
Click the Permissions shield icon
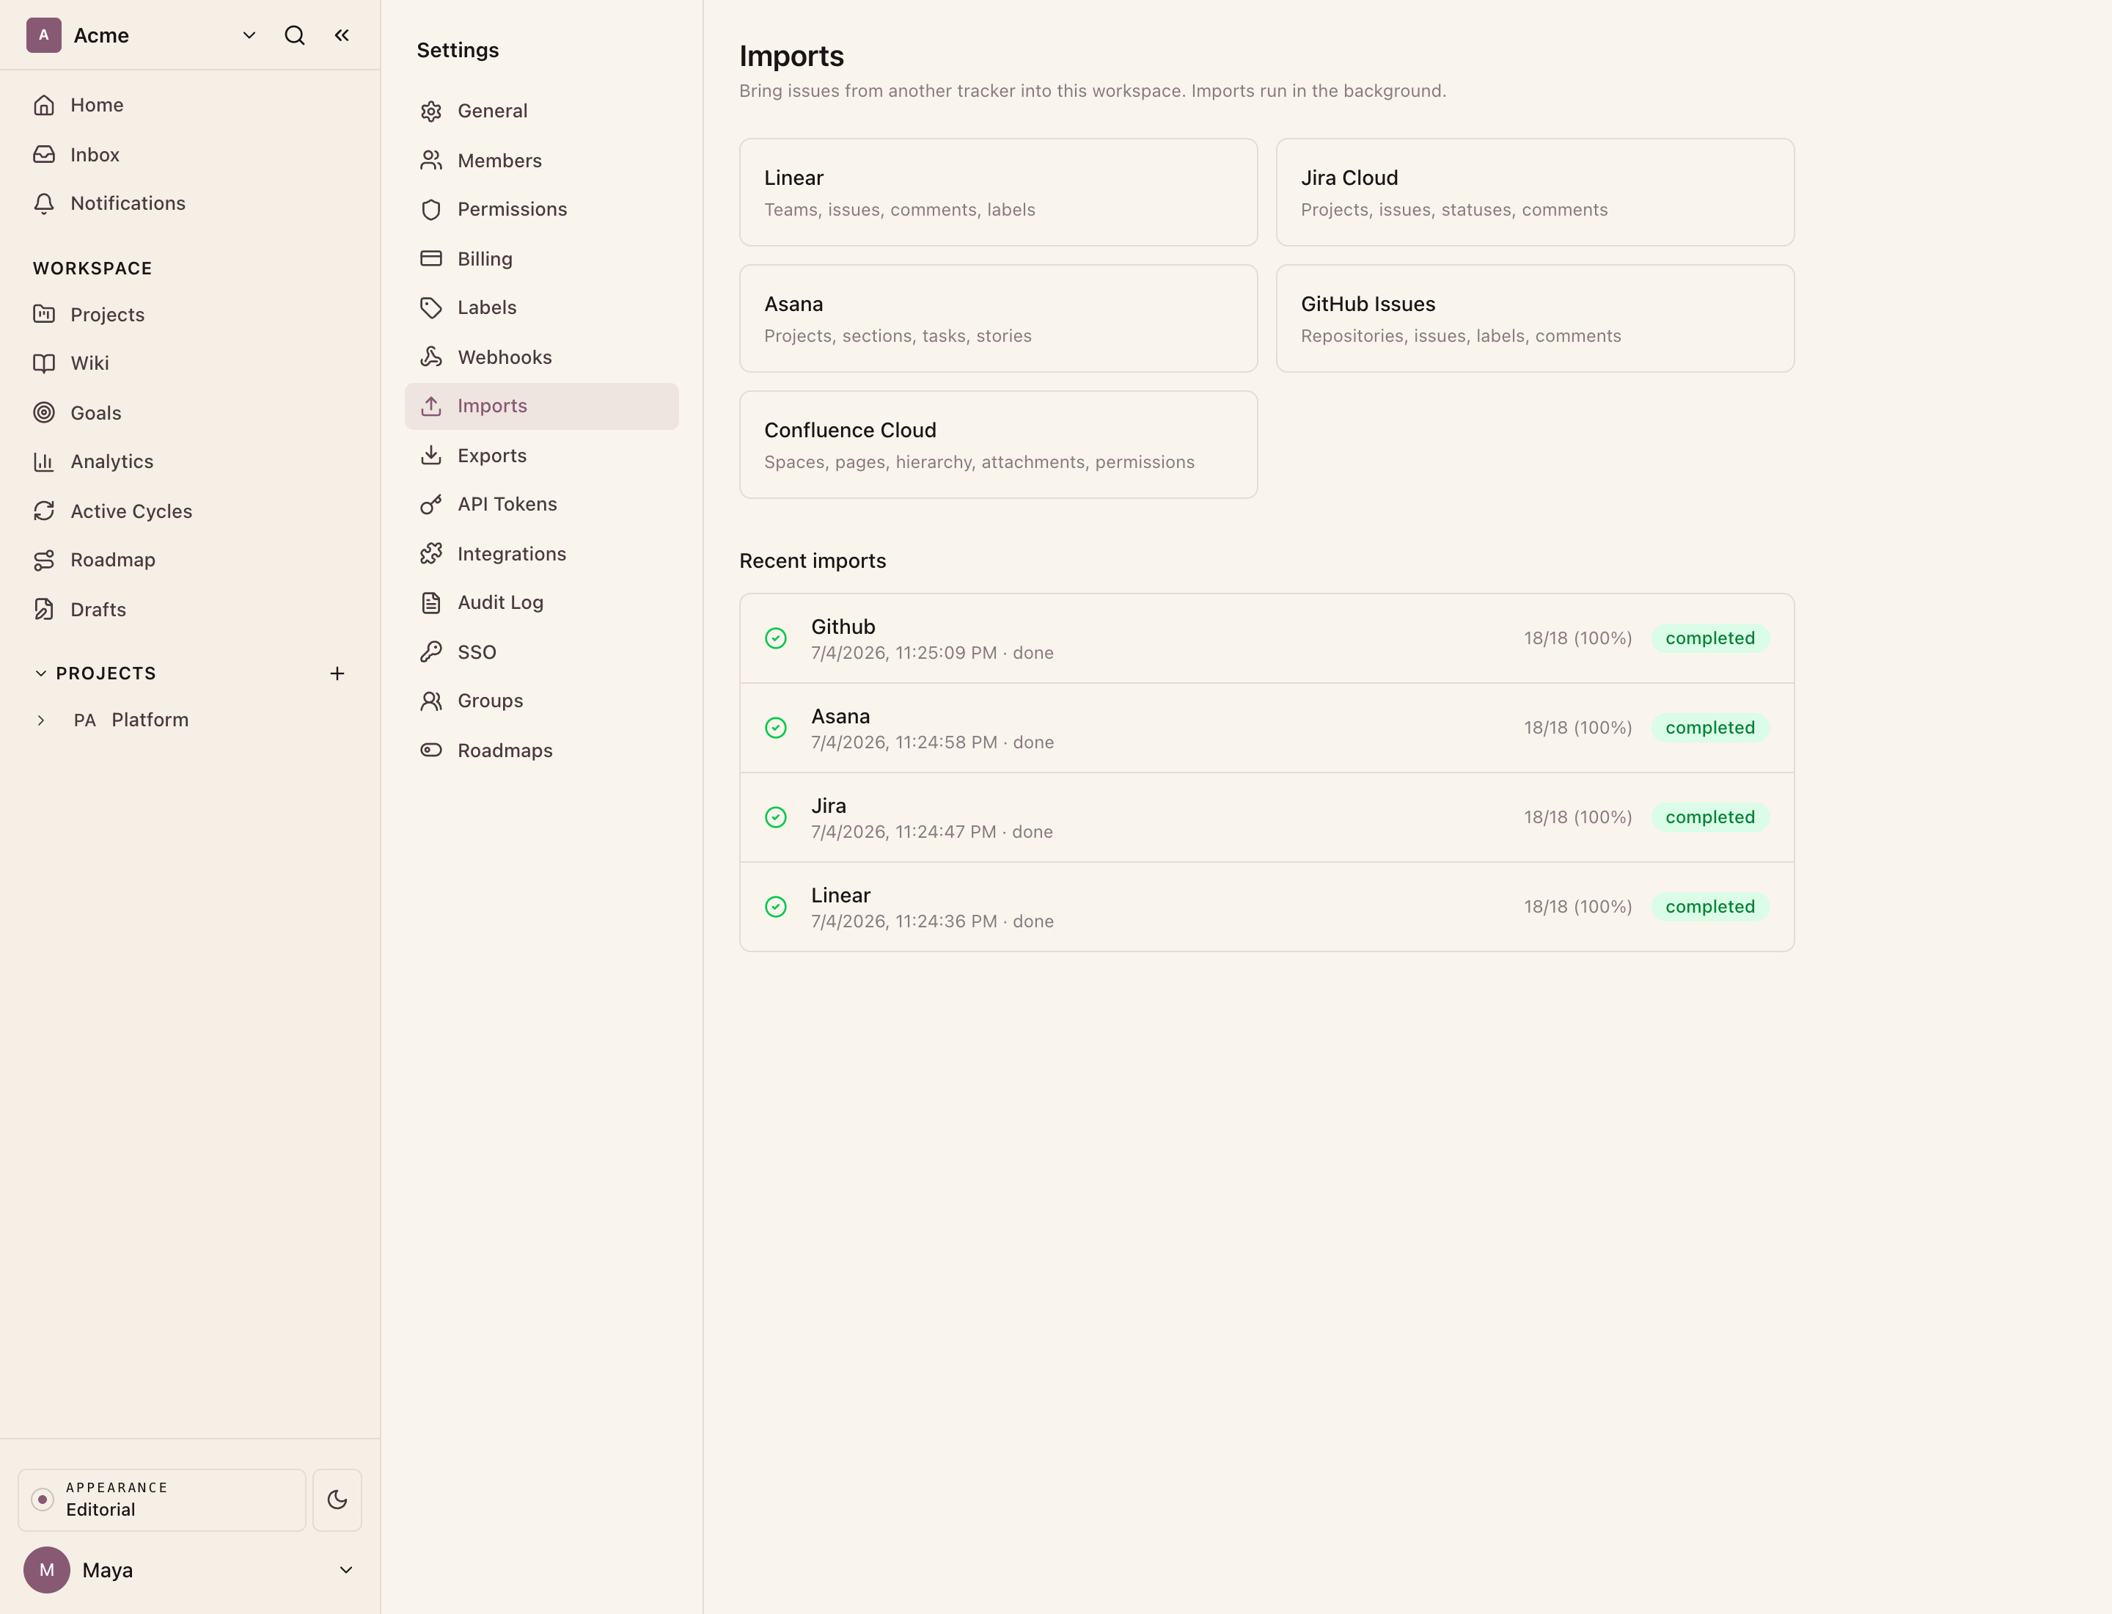pyautogui.click(x=431, y=209)
